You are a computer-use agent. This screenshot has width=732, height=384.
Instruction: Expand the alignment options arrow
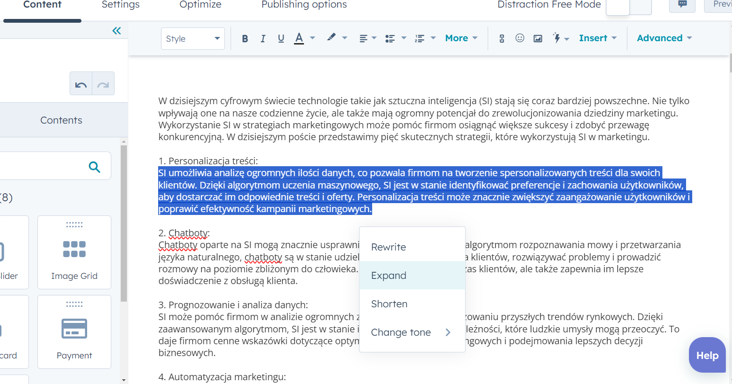click(374, 38)
